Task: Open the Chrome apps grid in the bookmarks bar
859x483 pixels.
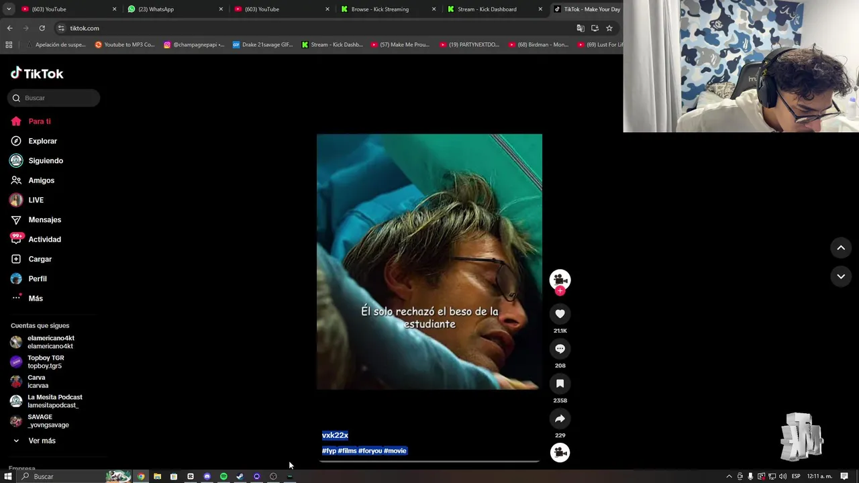Action: (9, 45)
